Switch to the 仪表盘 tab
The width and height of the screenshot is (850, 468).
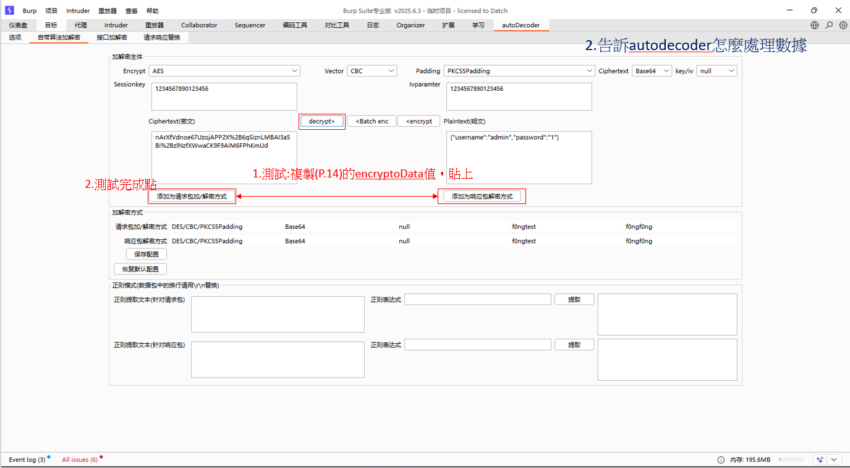18,25
